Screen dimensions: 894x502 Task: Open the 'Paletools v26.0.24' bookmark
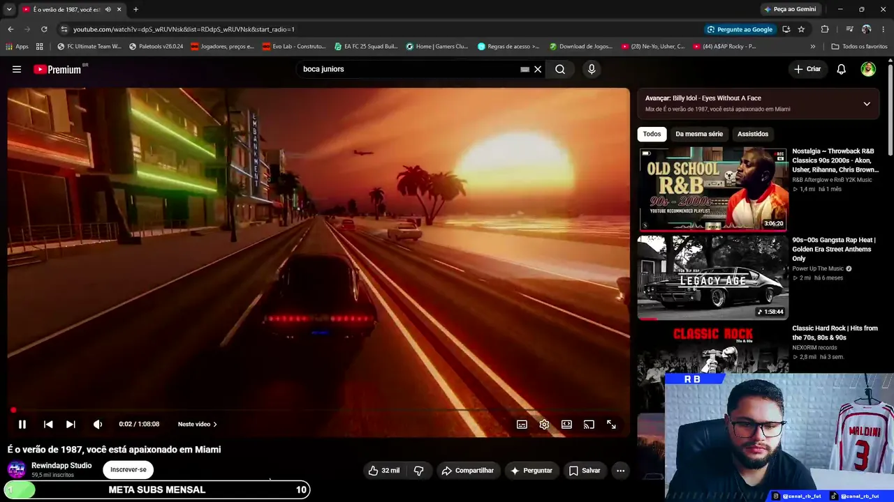(156, 47)
